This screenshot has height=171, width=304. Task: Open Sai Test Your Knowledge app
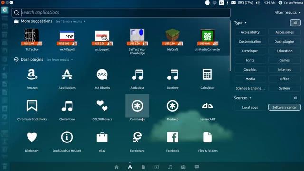pyautogui.click(x=137, y=37)
